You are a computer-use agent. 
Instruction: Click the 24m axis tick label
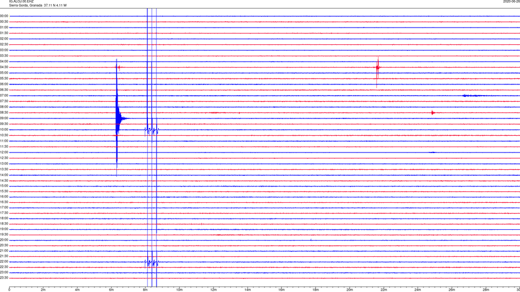pyautogui.click(x=418, y=290)
